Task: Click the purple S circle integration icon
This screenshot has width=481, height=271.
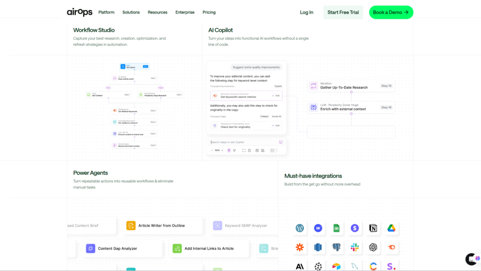Action: (x=355, y=228)
